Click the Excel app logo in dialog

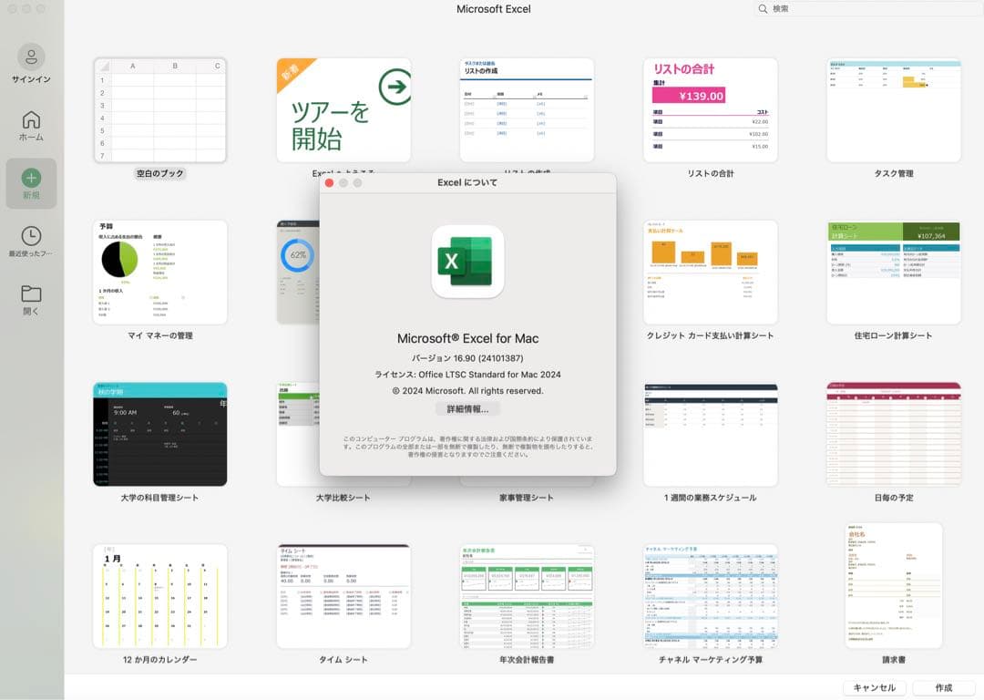[467, 262]
